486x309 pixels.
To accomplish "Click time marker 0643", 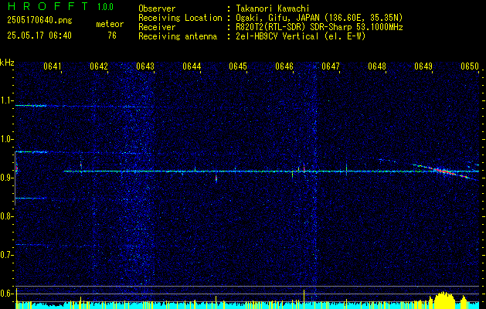I will coord(145,66).
